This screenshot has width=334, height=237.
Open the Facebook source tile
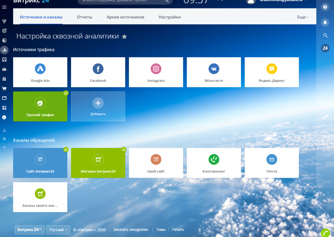(x=98, y=72)
